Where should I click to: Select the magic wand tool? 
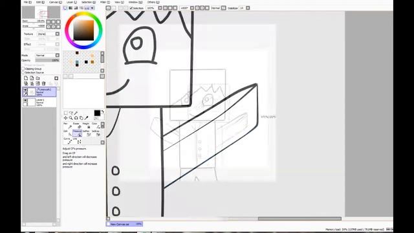(76, 113)
